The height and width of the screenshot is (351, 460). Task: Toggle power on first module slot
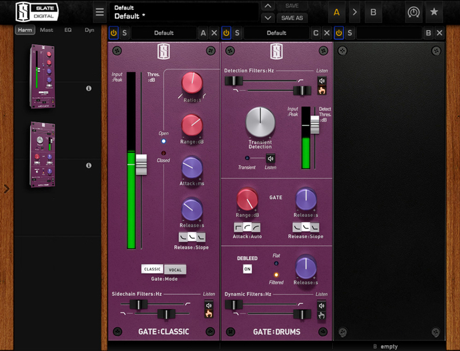tap(113, 33)
